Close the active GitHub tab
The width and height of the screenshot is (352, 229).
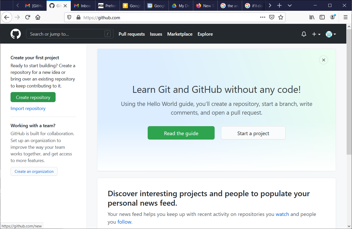(x=65, y=6)
